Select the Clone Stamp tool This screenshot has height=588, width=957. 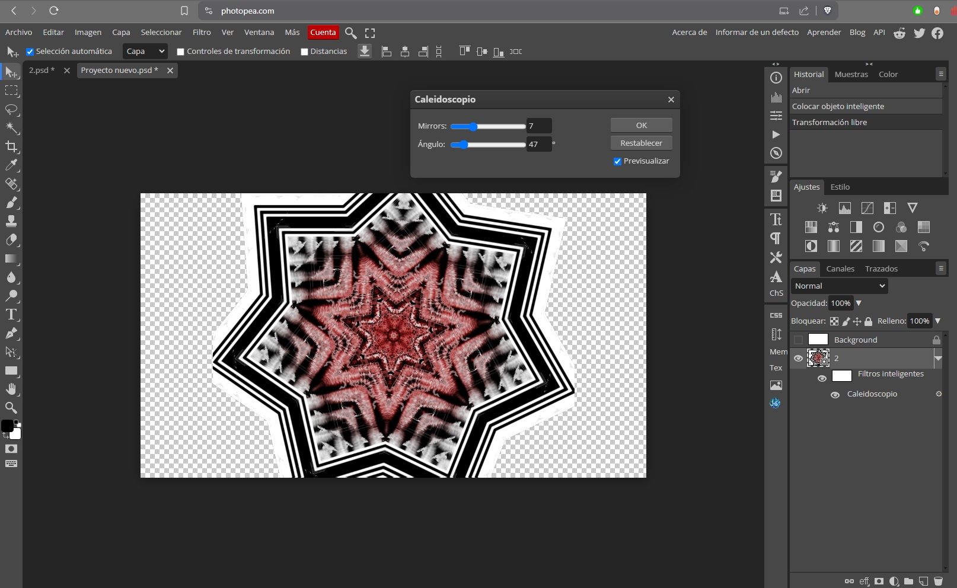click(x=11, y=222)
